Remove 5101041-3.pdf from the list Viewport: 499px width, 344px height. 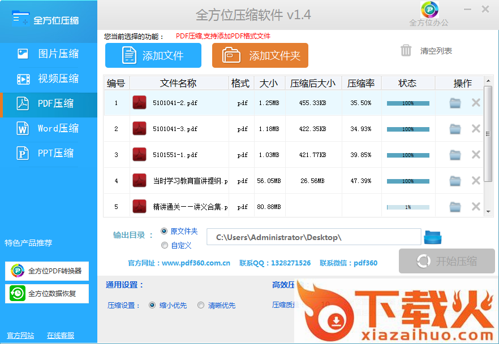pos(476,129)
